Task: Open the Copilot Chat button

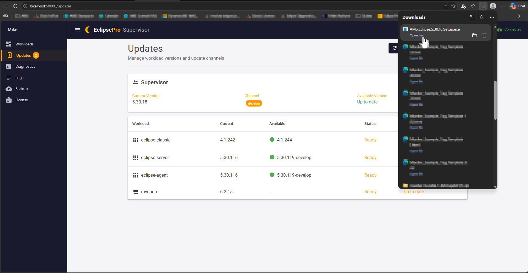Action: [518, 6]
